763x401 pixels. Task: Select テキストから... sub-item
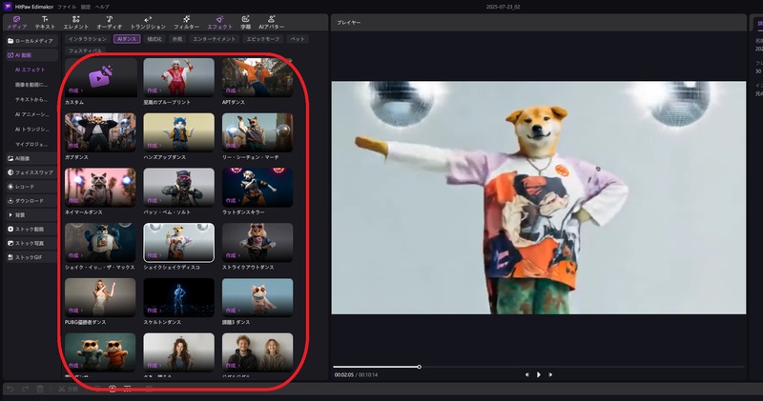pyautogui.click(x=31, y=100)
